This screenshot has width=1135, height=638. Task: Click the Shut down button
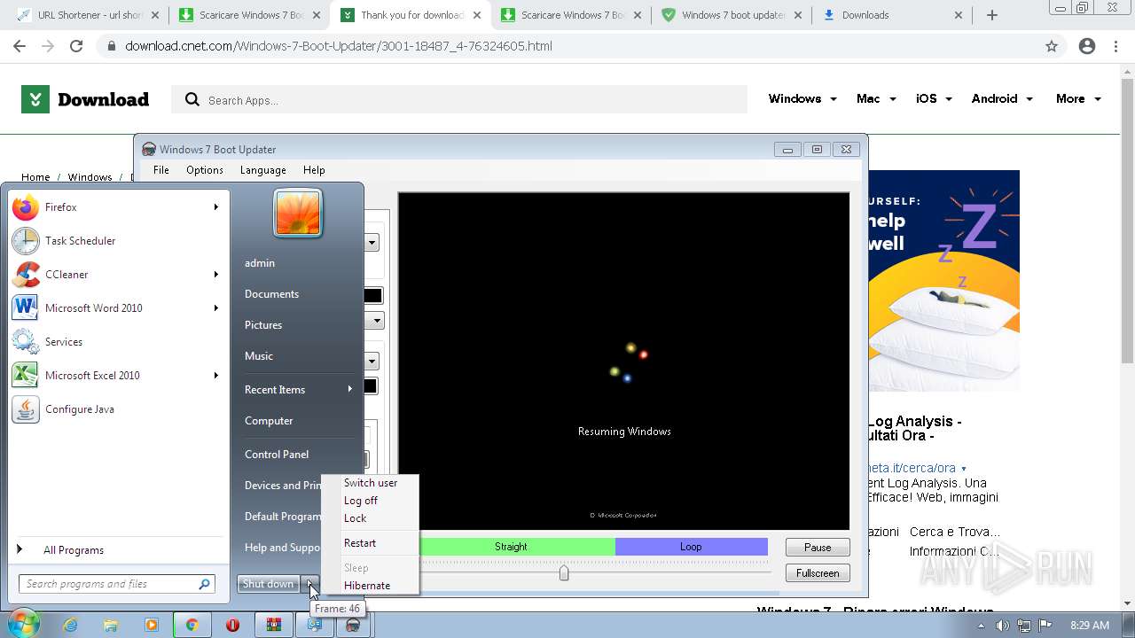tap(268, 584)
